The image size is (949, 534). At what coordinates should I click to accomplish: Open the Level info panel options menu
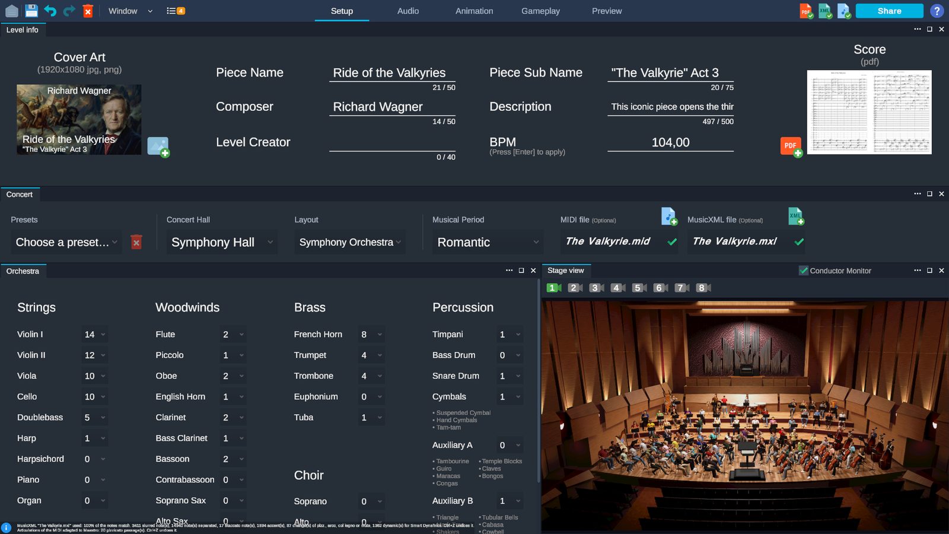(918, 29)
